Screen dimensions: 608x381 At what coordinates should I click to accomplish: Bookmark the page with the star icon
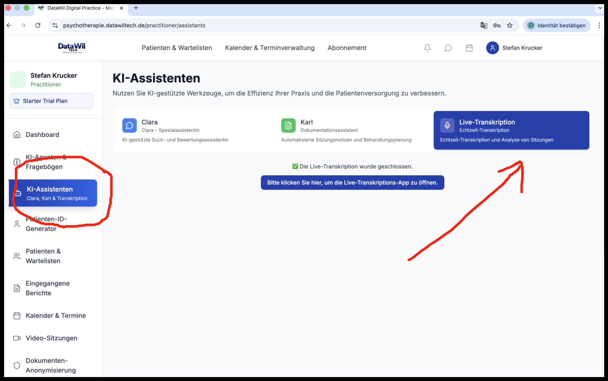tap(509, 25)
